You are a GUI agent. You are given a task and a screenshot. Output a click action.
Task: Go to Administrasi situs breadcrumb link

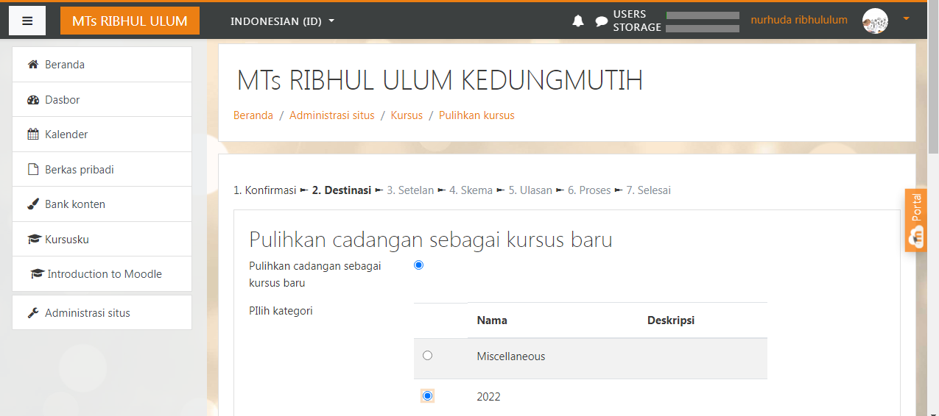tap(332, 115)
